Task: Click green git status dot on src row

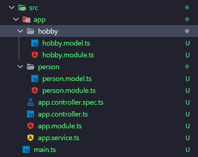Action: pos(187,7)
